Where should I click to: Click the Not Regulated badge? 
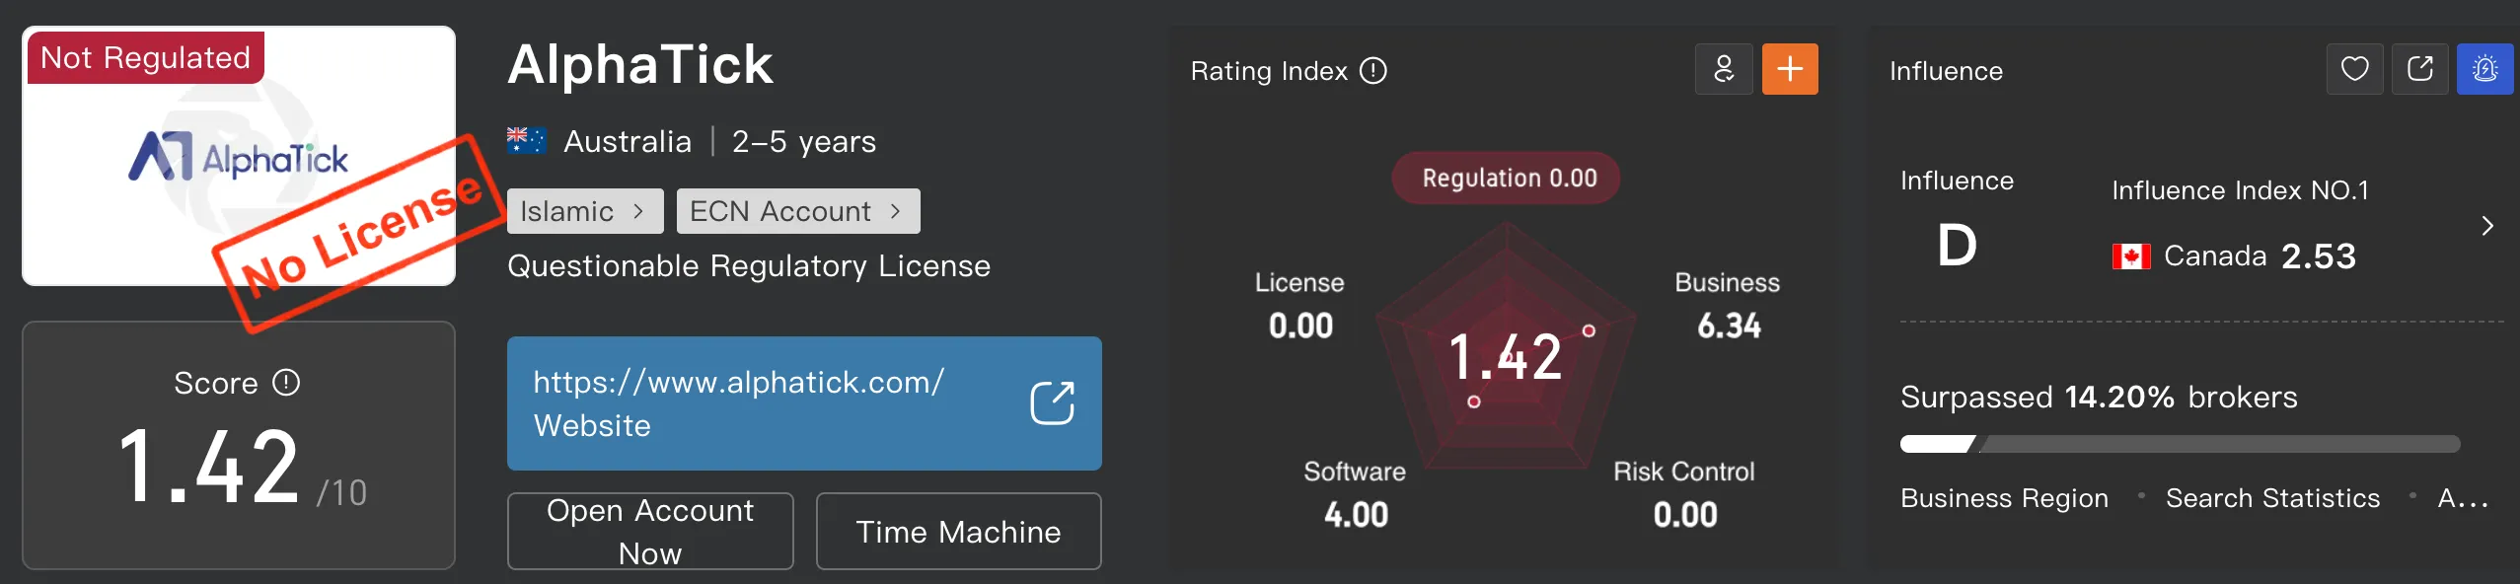146,57
